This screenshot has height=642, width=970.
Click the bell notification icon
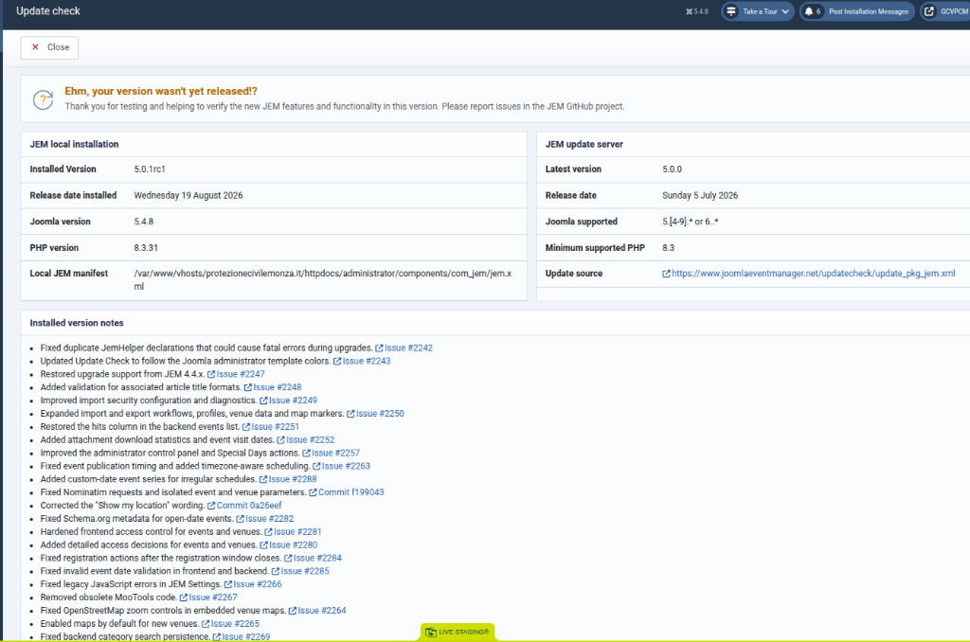tap(809, 11)
